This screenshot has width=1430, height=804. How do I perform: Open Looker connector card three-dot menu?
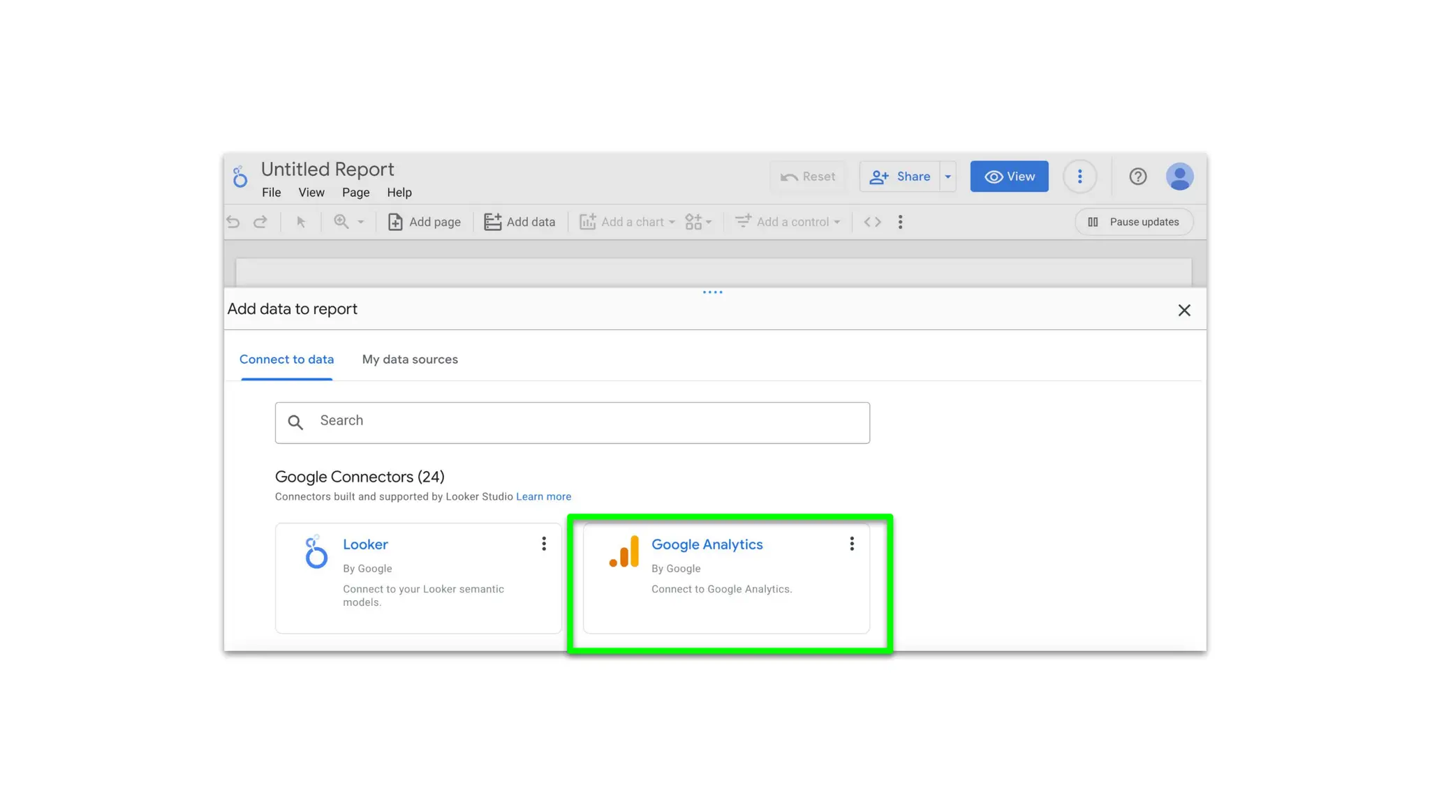[544, 544]
